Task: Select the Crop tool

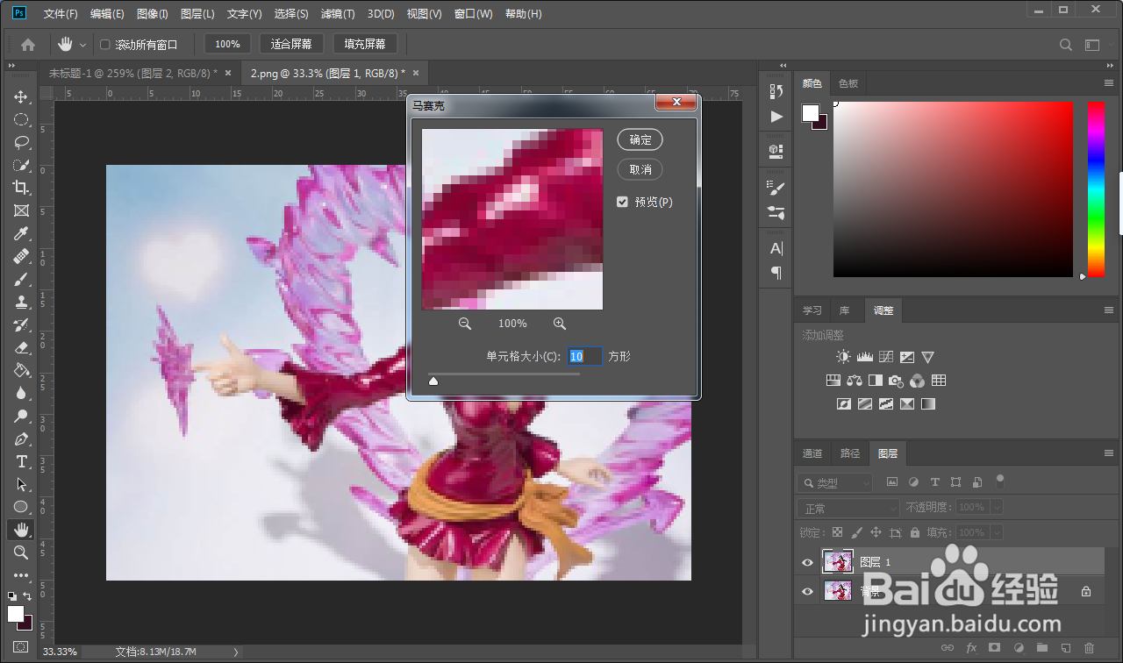Action: click(x=21, y=188)
